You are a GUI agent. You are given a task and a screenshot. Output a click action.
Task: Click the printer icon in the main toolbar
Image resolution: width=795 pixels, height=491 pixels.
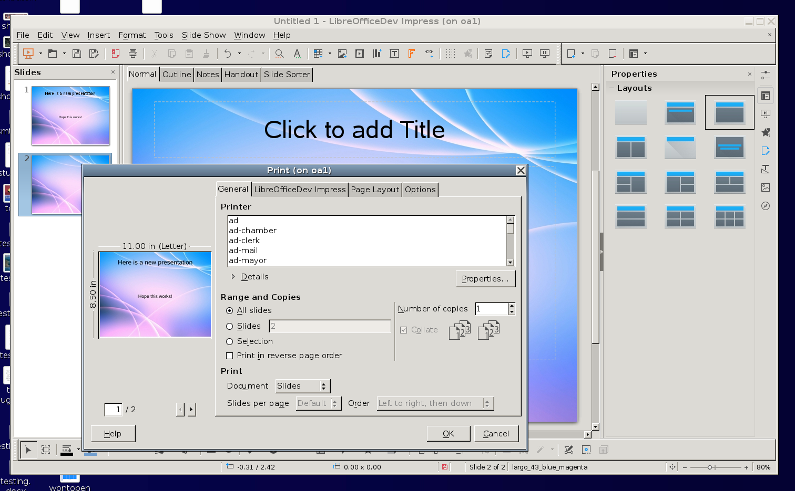click(133, 54)
